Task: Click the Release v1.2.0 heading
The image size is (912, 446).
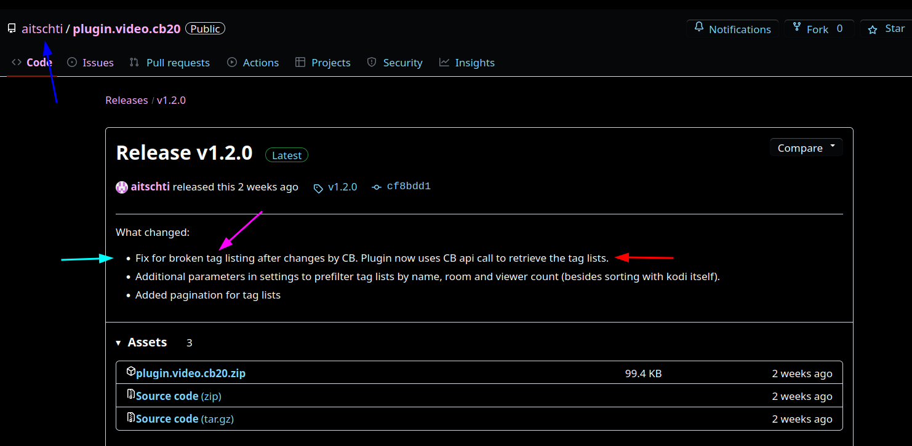Action: tap(185, 152)
